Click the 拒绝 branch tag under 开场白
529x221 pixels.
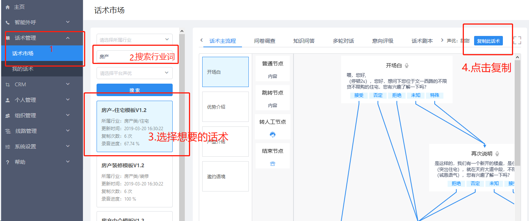click(x=397, y=95)
